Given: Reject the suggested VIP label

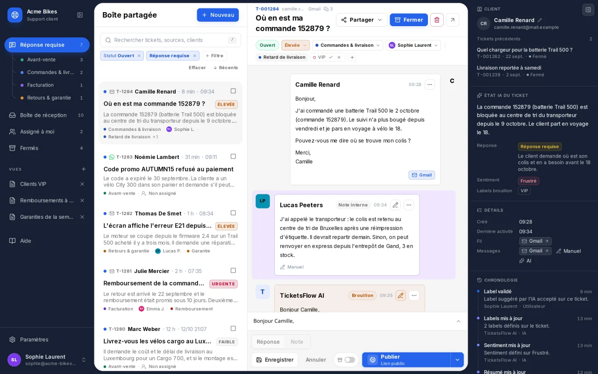Looking at the screenshot, I should 339,57.
